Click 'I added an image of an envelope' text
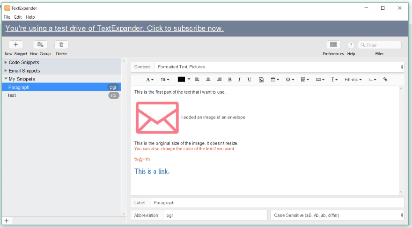Viewport: 412px width, 228px height. coord(213,117)
